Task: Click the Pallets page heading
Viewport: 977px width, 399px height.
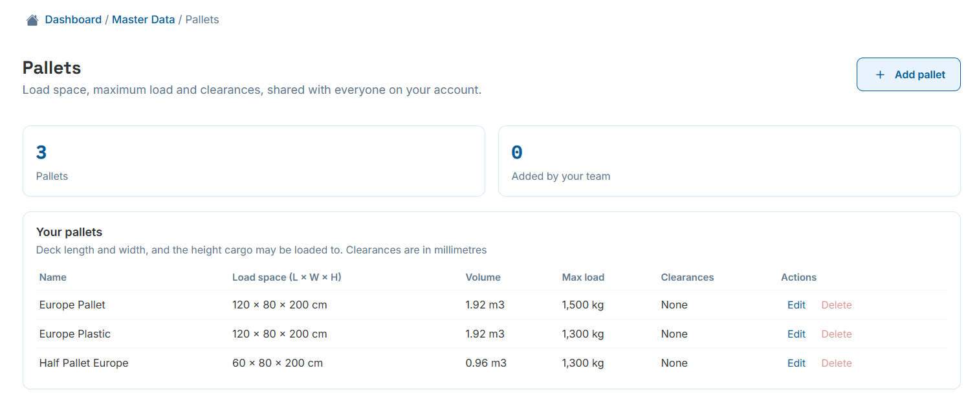Action: pyautogui.click(x=52, y=68)
